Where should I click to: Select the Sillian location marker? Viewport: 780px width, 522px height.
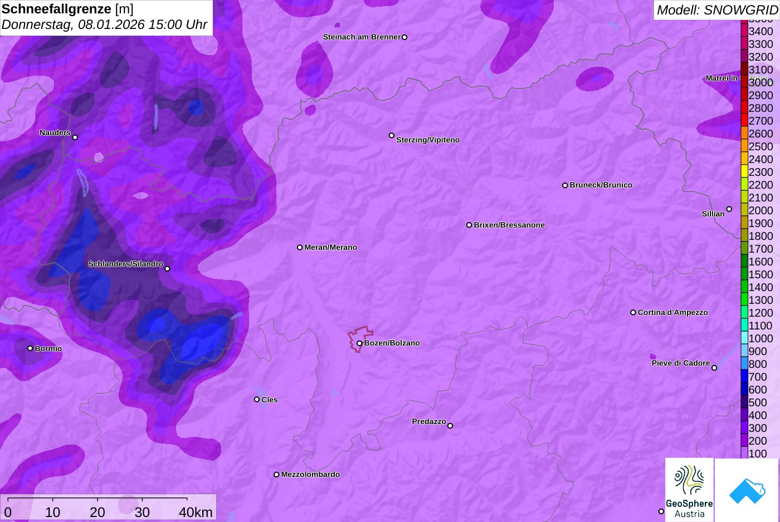pos(729,209)
